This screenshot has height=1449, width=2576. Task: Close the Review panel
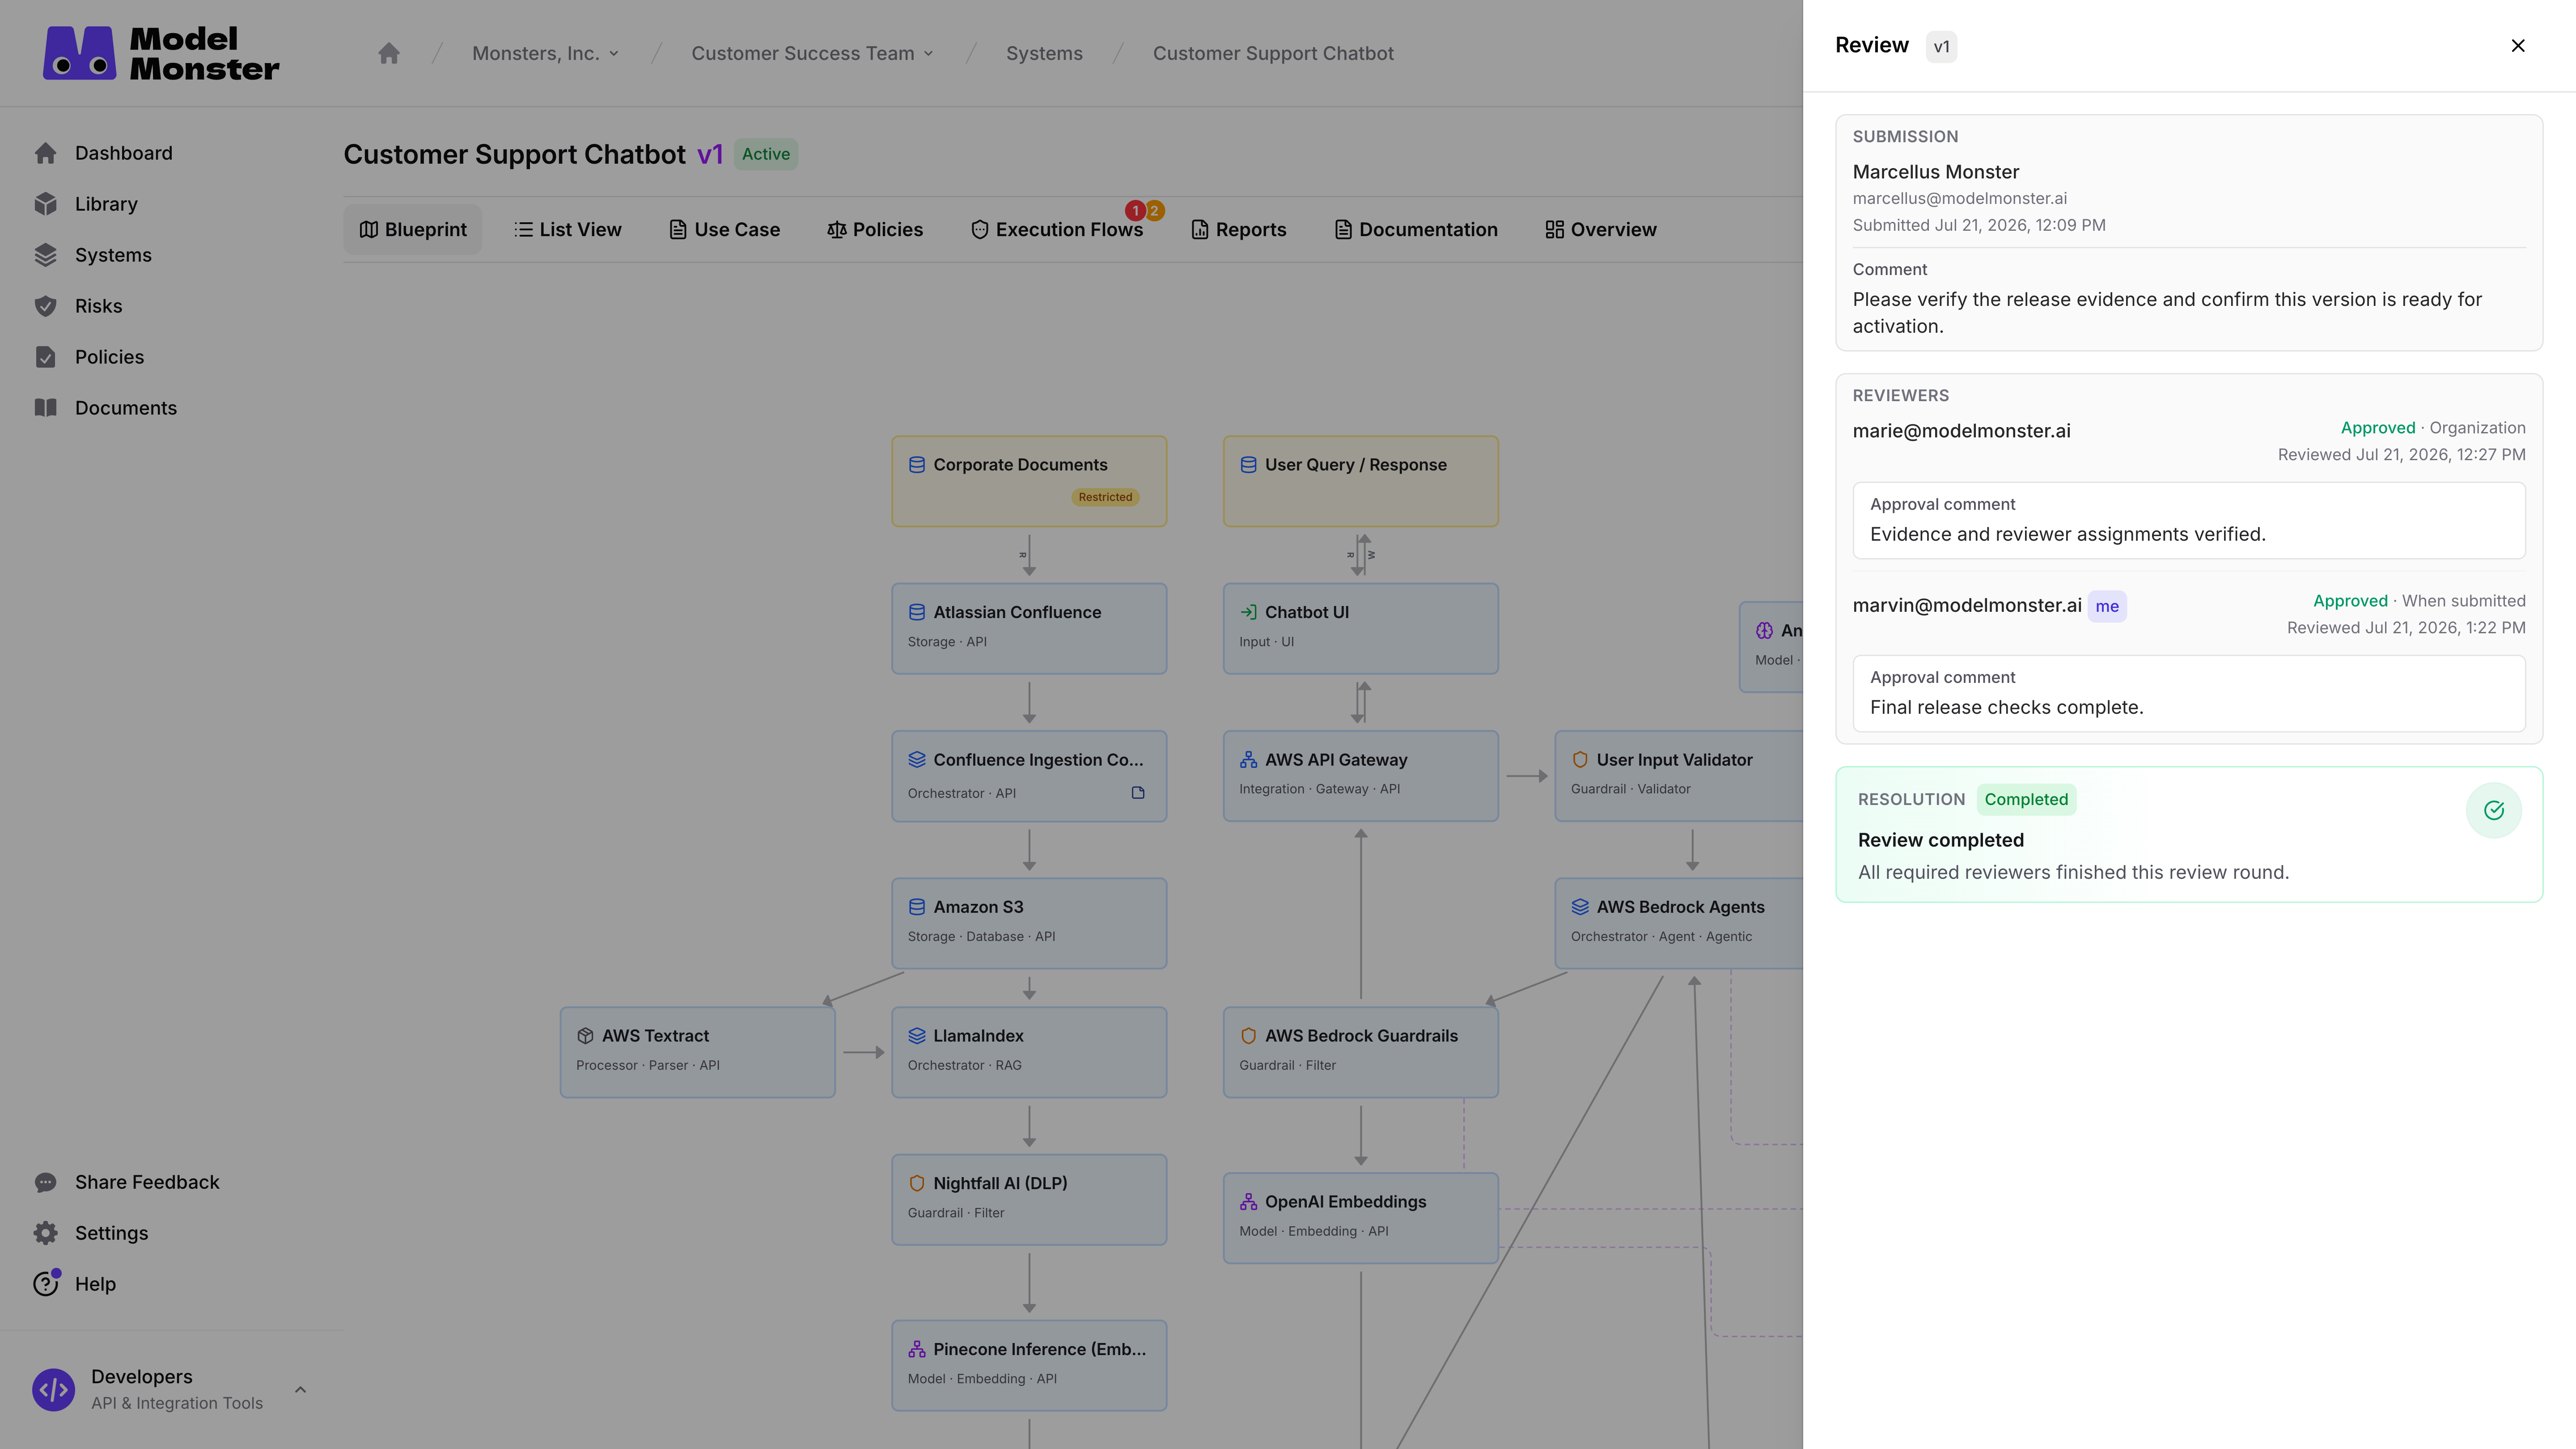2518,46
